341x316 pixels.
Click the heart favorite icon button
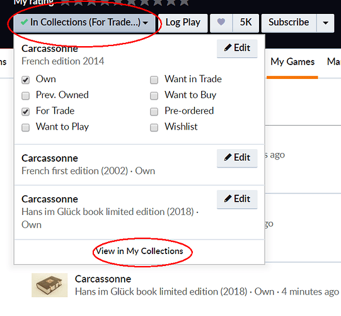221,23
